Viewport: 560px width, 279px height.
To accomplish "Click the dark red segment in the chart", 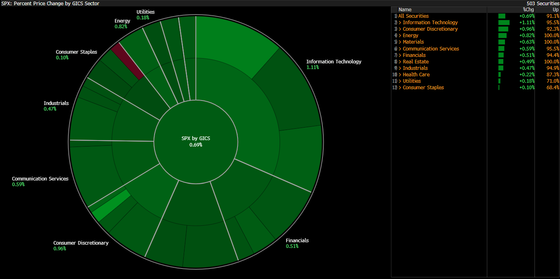I will (x=127, y=61).
